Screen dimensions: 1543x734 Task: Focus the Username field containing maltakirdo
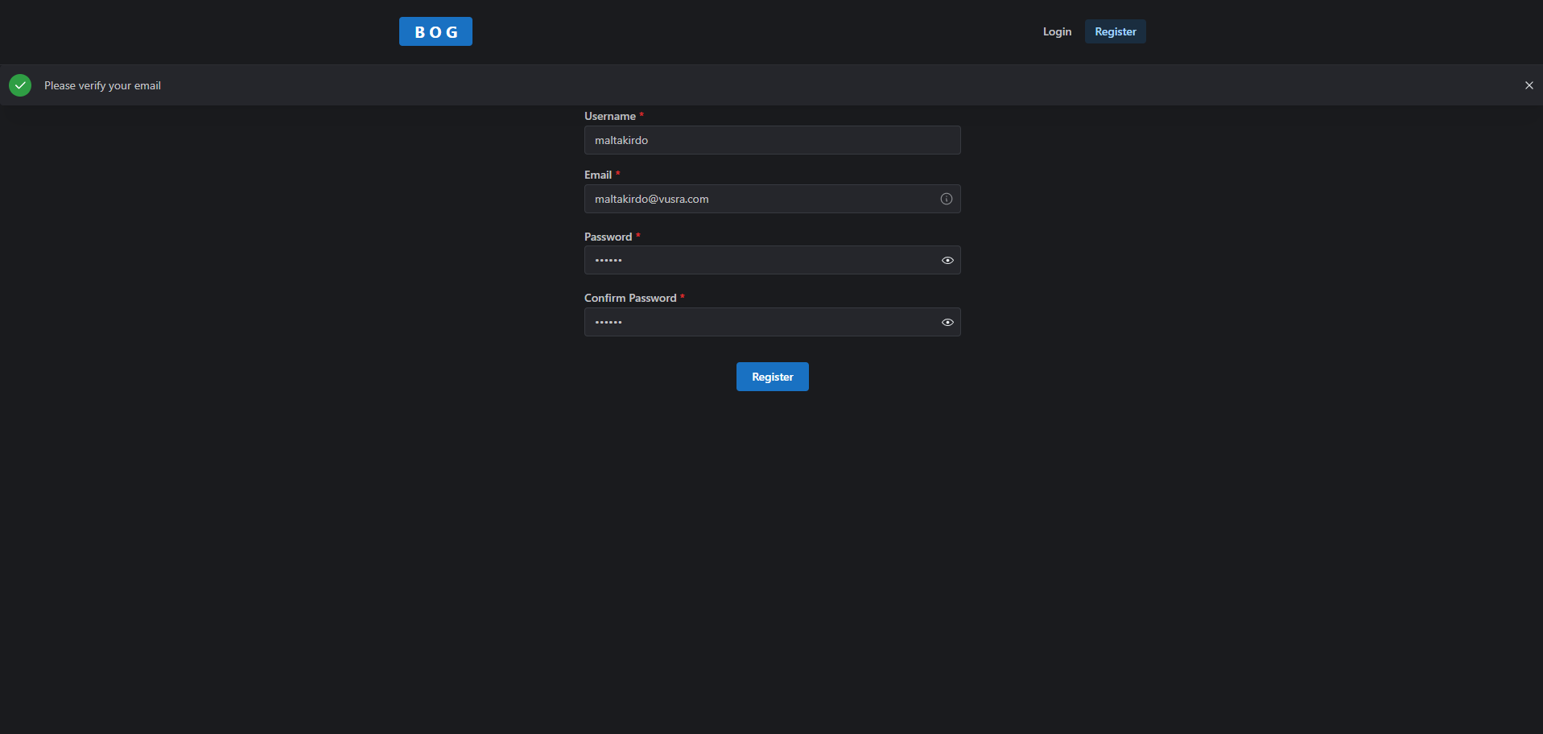pyautogui.click(x=772, y=140)
